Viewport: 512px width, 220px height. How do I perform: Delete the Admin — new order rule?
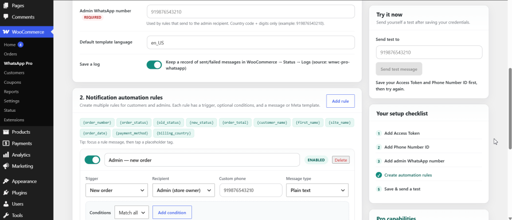(340, 160)
